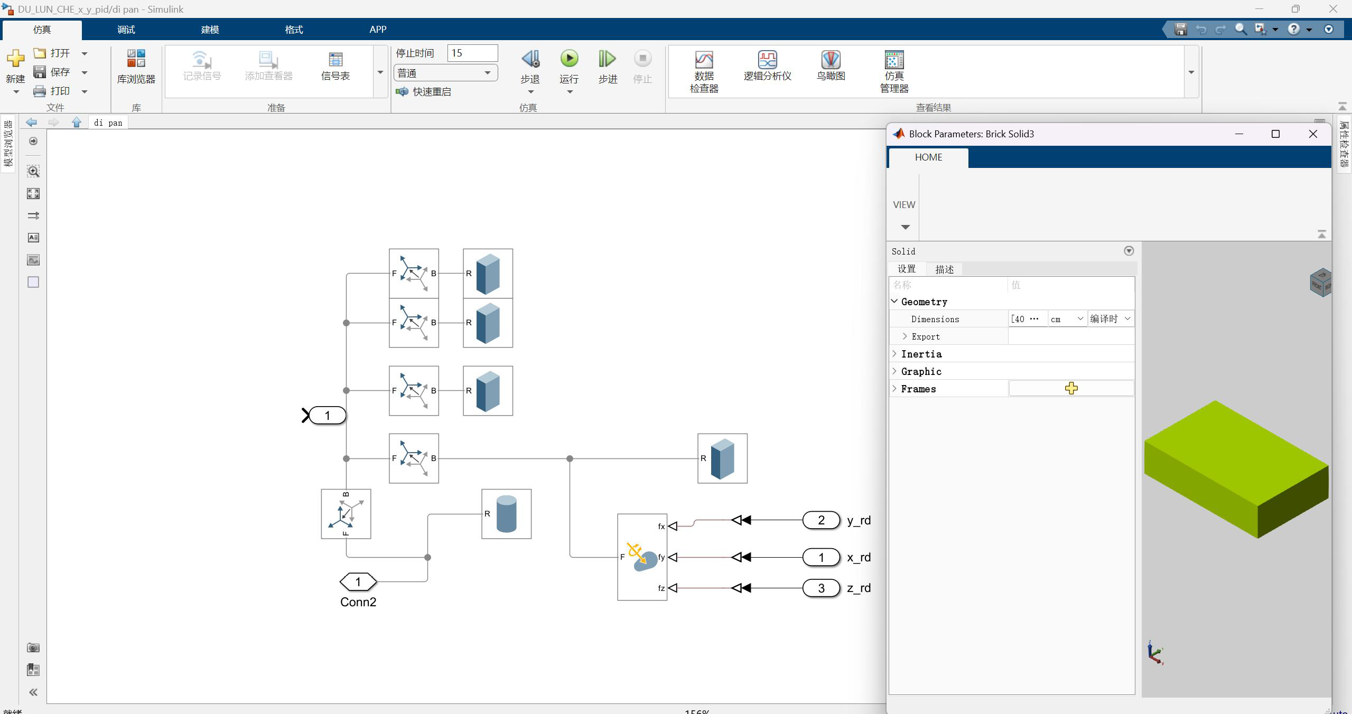The image size is (1352, 714).
Task: Open the Simulation Manager icon
Action: [894, 60]
